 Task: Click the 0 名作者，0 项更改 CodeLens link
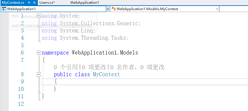138,67
